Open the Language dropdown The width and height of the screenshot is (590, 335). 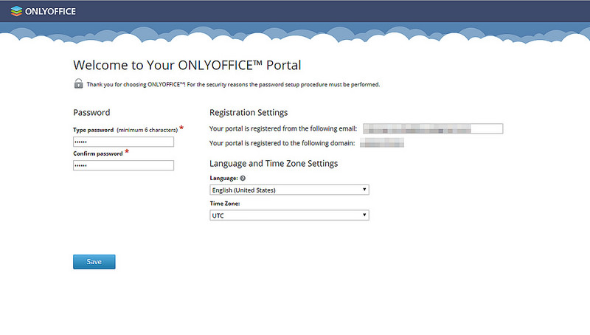coord(289,190)
